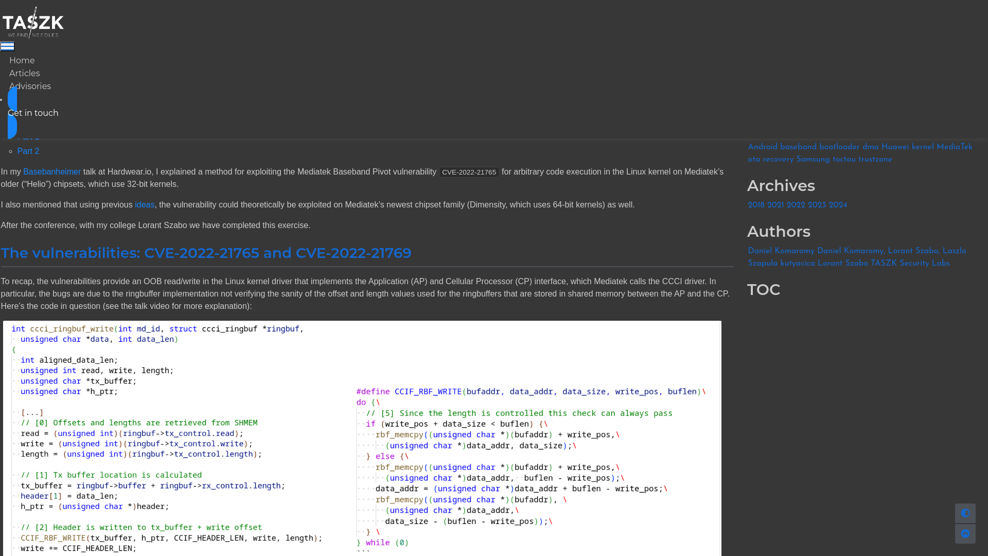
Task: Open the 2024 archive
Action: click(838, 205)
